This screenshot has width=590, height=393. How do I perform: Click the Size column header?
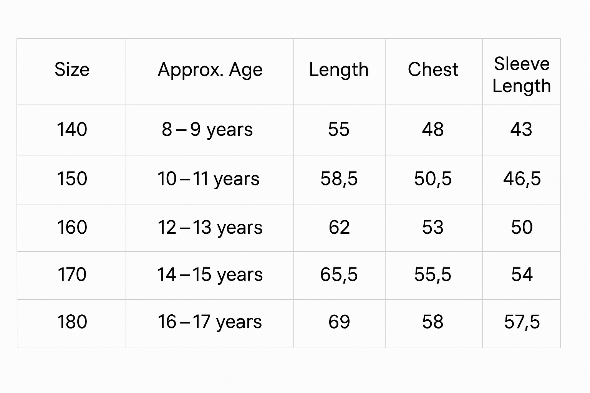[x=72, y=70]
